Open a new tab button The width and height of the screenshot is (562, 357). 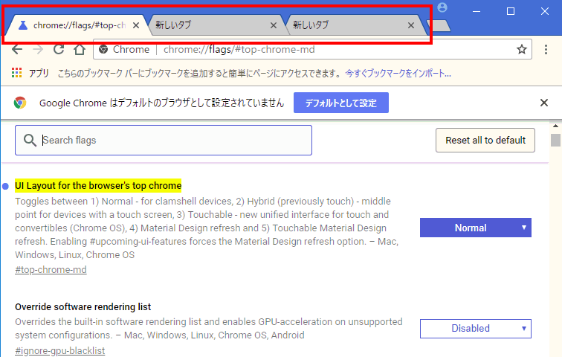point(439,26)
